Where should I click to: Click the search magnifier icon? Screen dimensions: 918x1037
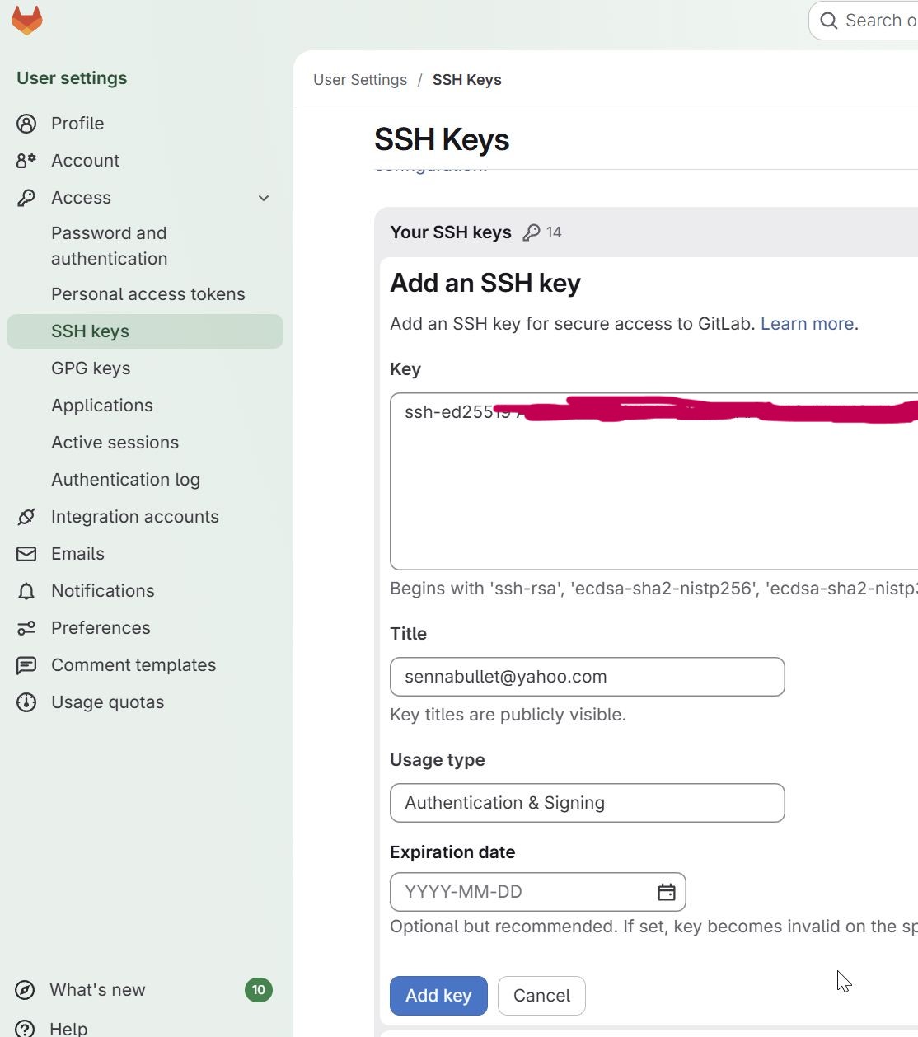click(829, 21)
